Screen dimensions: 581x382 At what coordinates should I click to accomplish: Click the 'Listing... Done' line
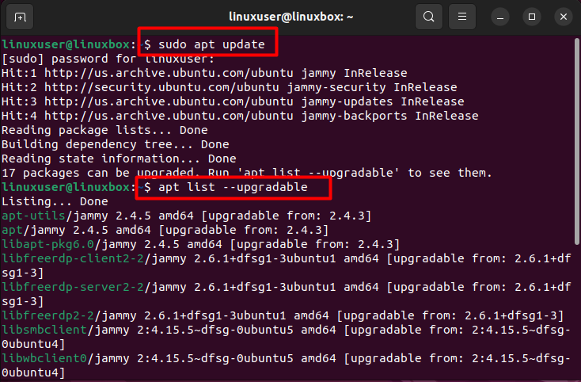coord(55,201)
